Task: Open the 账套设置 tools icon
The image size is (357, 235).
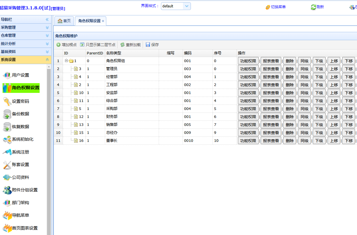Action: [7, 165]
